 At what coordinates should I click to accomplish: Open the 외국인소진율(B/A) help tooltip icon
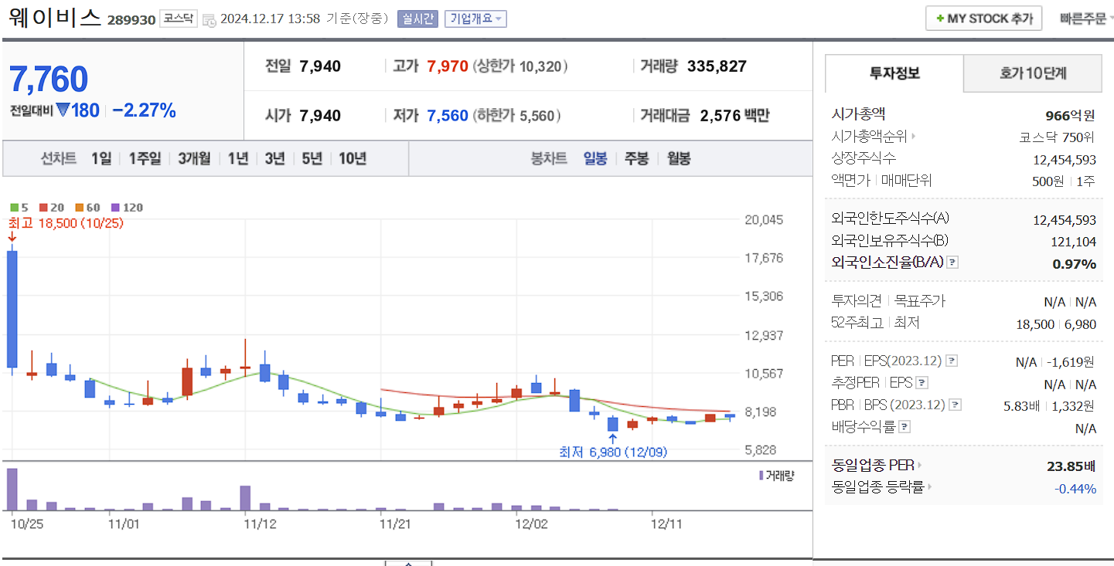pos(953,262)
